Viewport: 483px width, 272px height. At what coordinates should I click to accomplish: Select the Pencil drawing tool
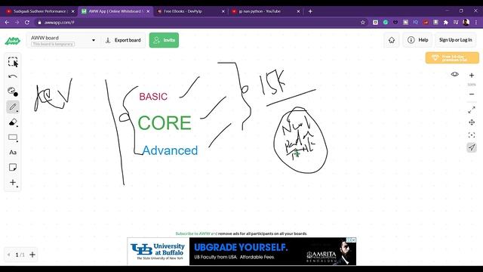pyautogui.click(x=13, y=107)
